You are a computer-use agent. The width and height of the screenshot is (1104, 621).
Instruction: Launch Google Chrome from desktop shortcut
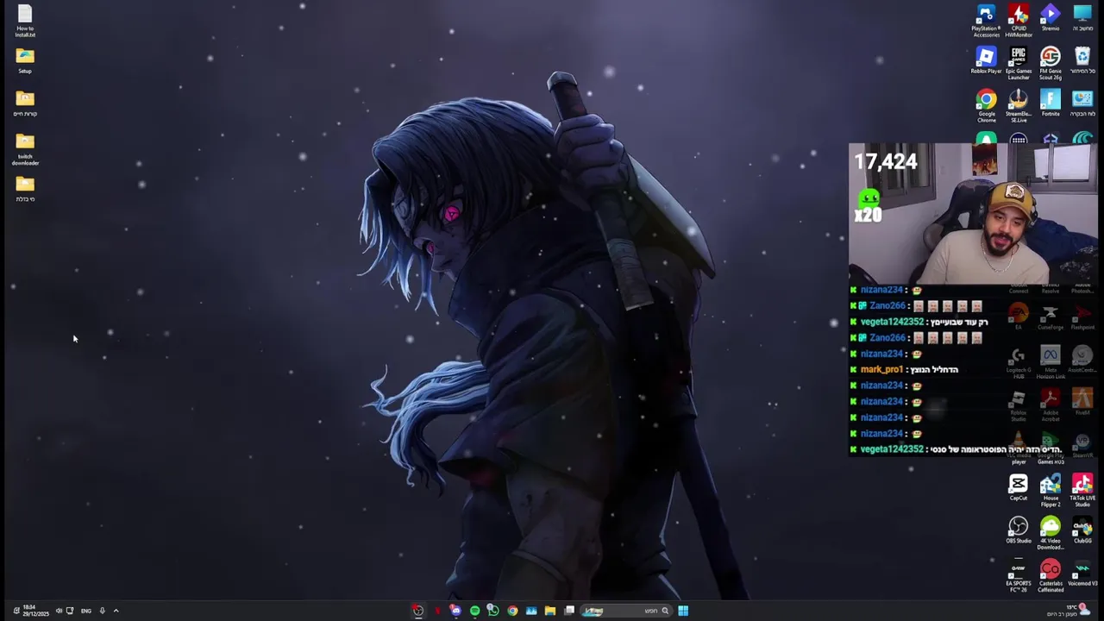point(986,106)
